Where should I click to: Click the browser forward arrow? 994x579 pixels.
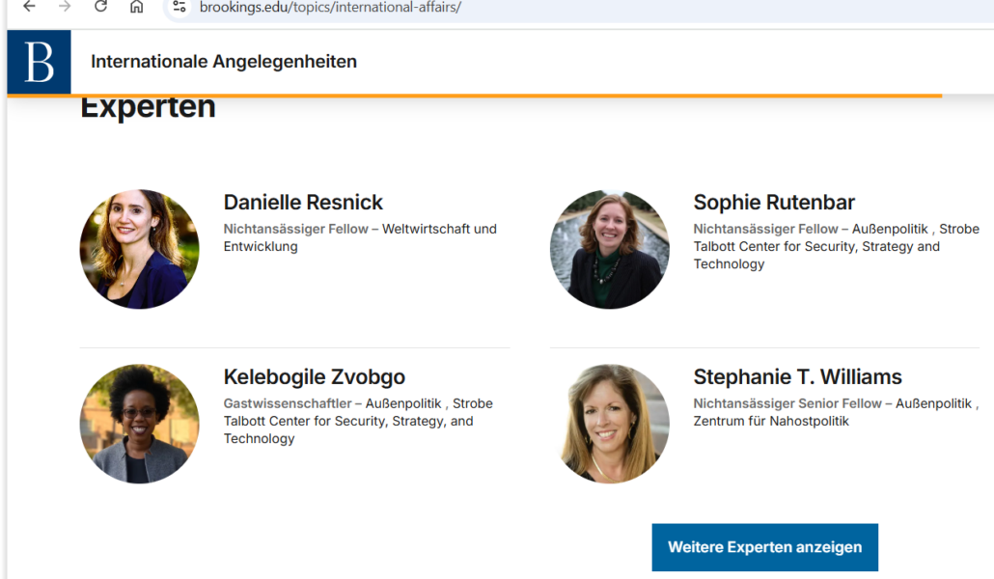(x=65, y=7)
